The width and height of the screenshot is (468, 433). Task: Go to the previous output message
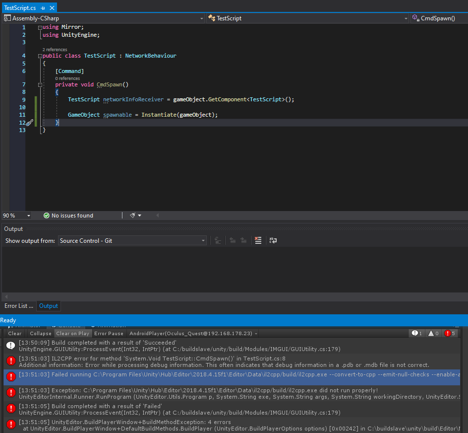233,241
